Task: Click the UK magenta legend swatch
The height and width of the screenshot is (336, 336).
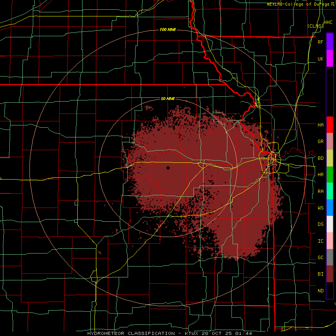Action: pyautogui.click(x=330, y=59)
